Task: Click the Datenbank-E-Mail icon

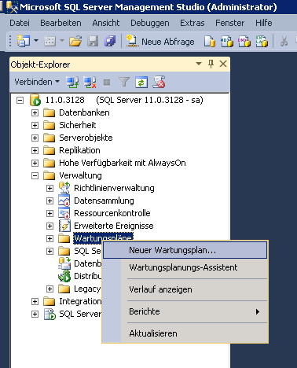Action: [64, 263]
